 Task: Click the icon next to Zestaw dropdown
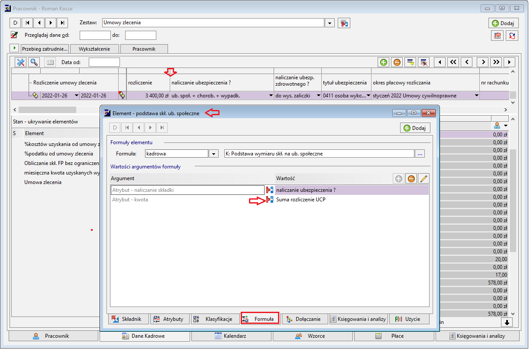[344, 23]
